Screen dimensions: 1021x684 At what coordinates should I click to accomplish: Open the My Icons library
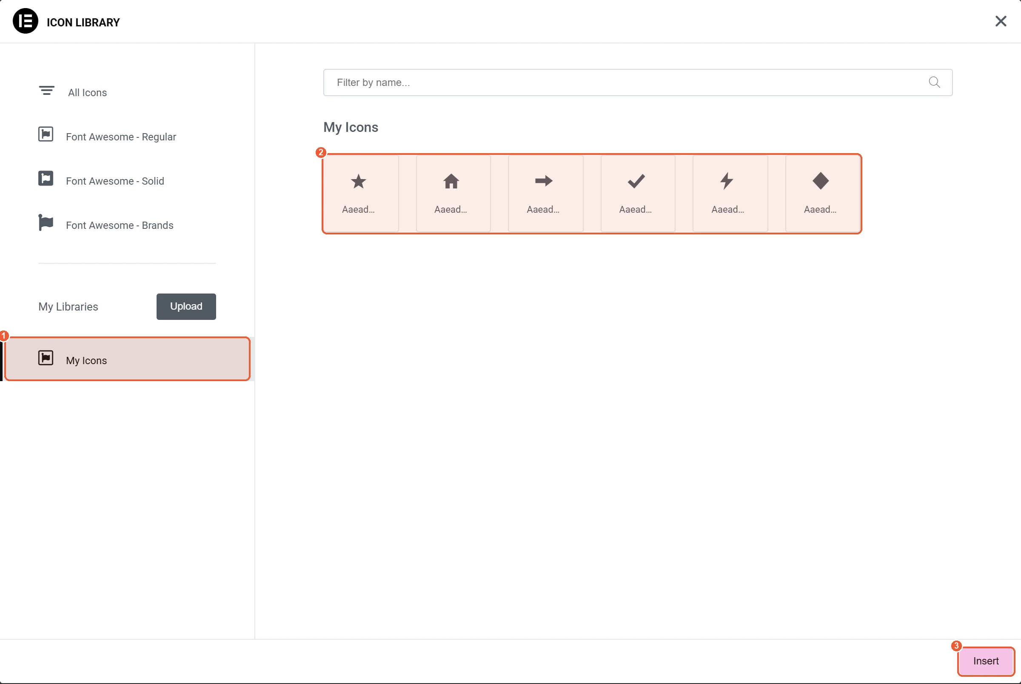tap(127, 359)
